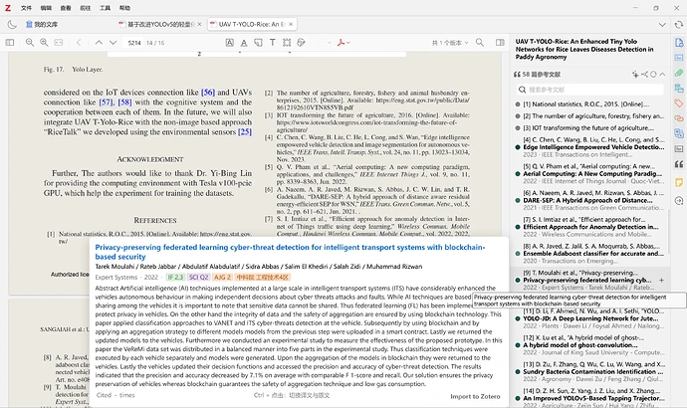The image size is (687, 408).
Task: Open the 工具 menu
Action: point(105,8)
